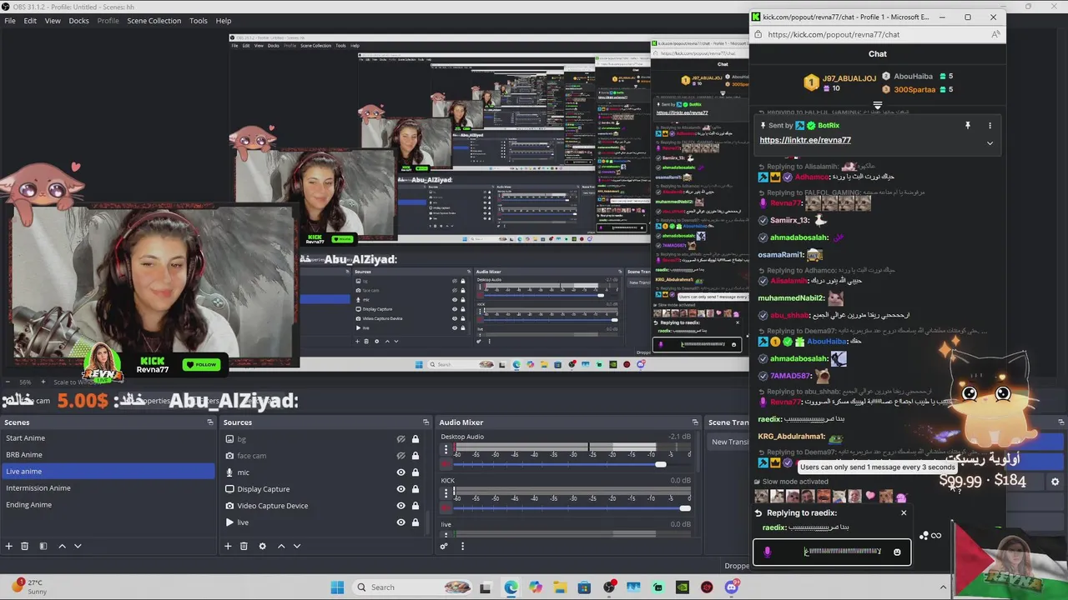
Task: Click the taskbar Search box
Action: pyautogui.click(x=413, y=587)
